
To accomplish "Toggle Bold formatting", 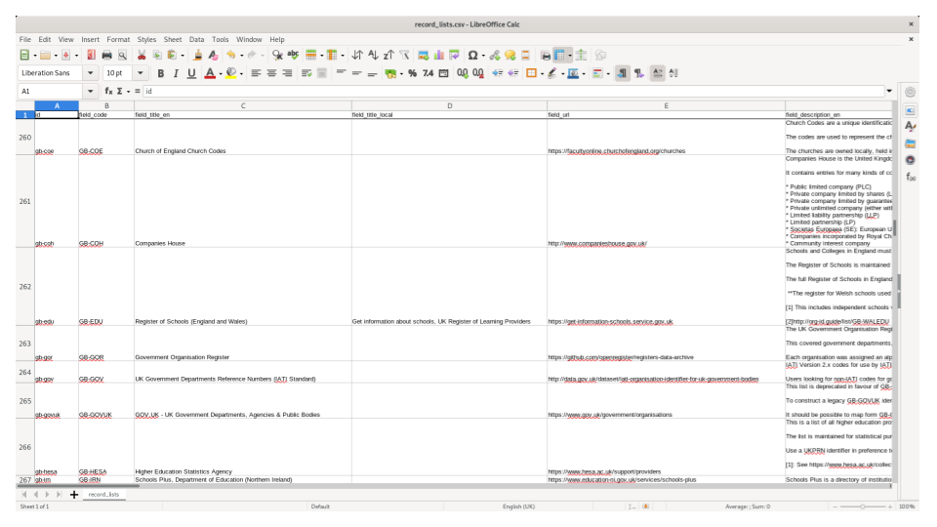I will coord(160,73).
